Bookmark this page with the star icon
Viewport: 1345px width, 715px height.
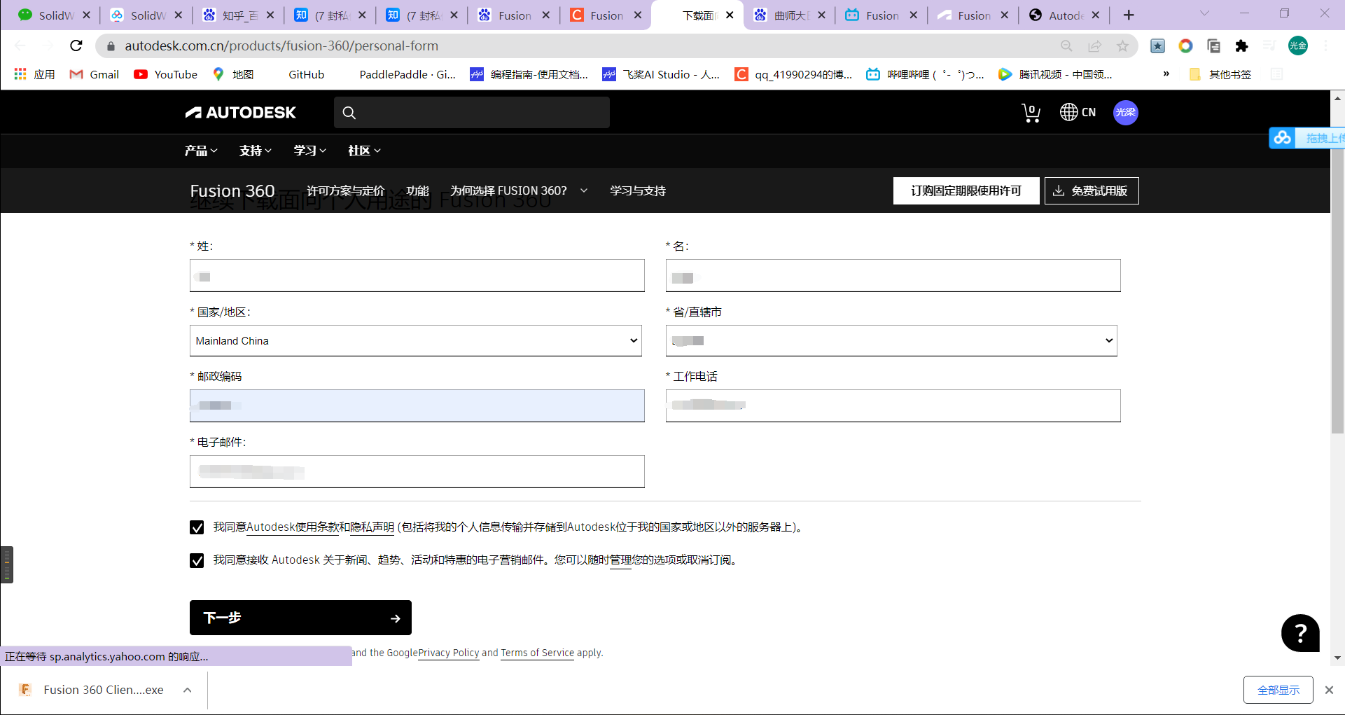1122,46
